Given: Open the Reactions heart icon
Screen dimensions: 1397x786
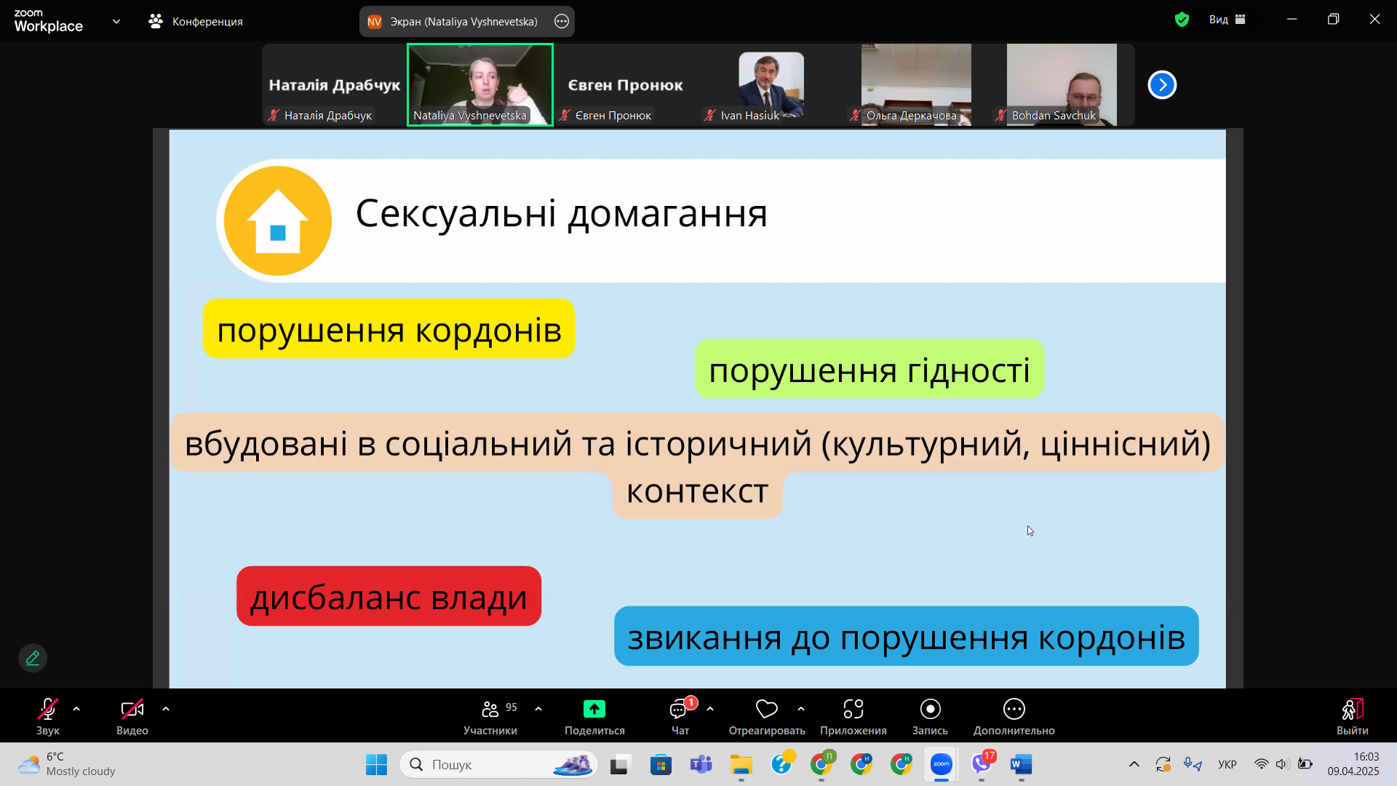Looking at the screenshot, I should (x=766, y=709).
